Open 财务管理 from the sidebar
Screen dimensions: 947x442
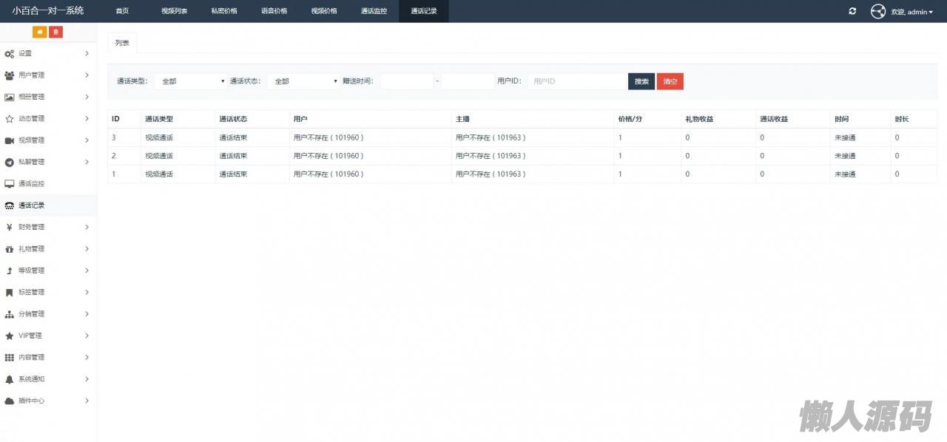pos(31,227)
